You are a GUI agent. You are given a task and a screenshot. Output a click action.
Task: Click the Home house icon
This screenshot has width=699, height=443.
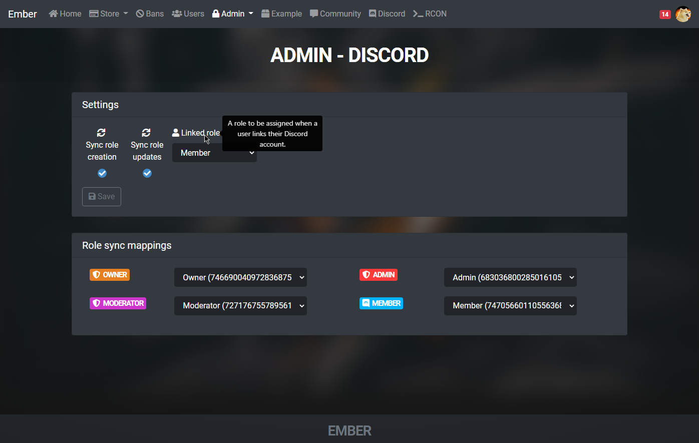coord(53,14)
